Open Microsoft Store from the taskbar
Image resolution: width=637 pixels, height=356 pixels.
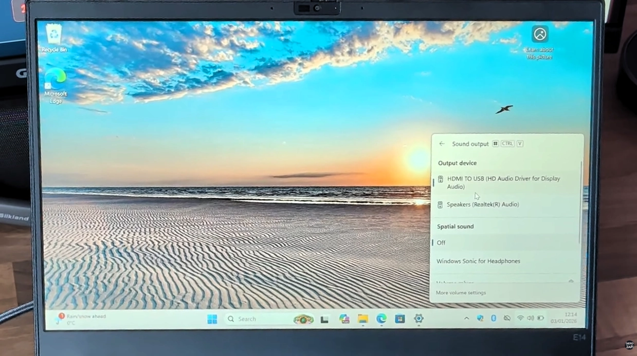[x=400, y=319]
